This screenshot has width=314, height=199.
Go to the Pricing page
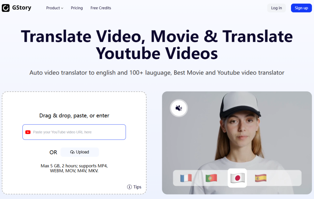click(77, 8)
